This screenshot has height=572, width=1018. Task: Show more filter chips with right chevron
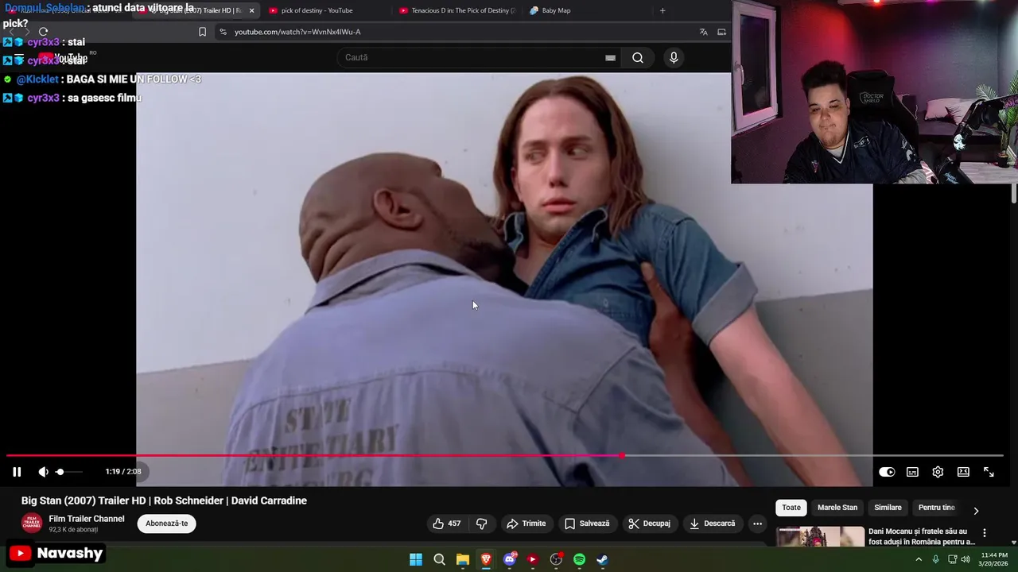pos(976,510)
